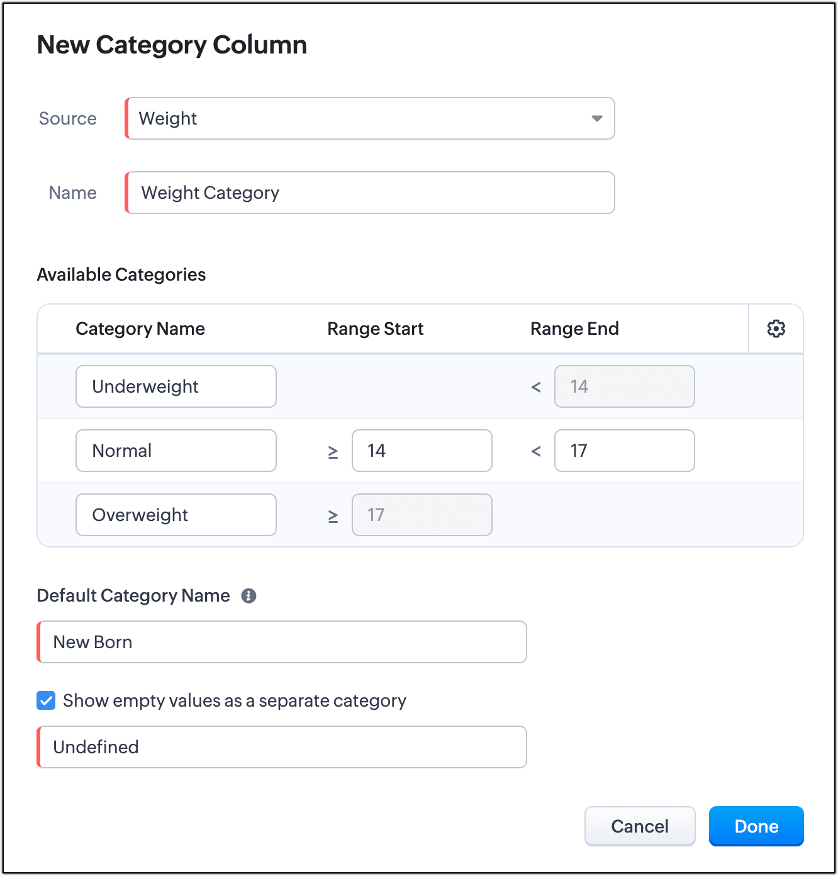Click the Name field containing Weight Category
Screen dimensions: 838x876
370,193
